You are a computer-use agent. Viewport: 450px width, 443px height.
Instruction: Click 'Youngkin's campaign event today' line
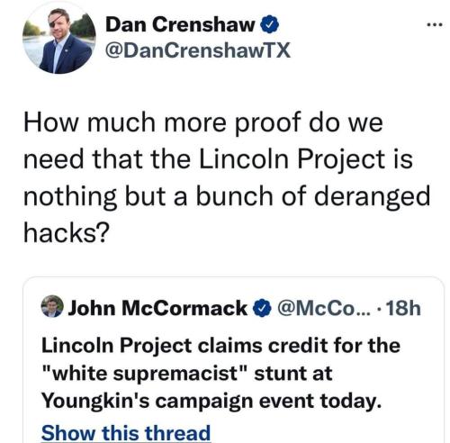(x=211, y=401)
